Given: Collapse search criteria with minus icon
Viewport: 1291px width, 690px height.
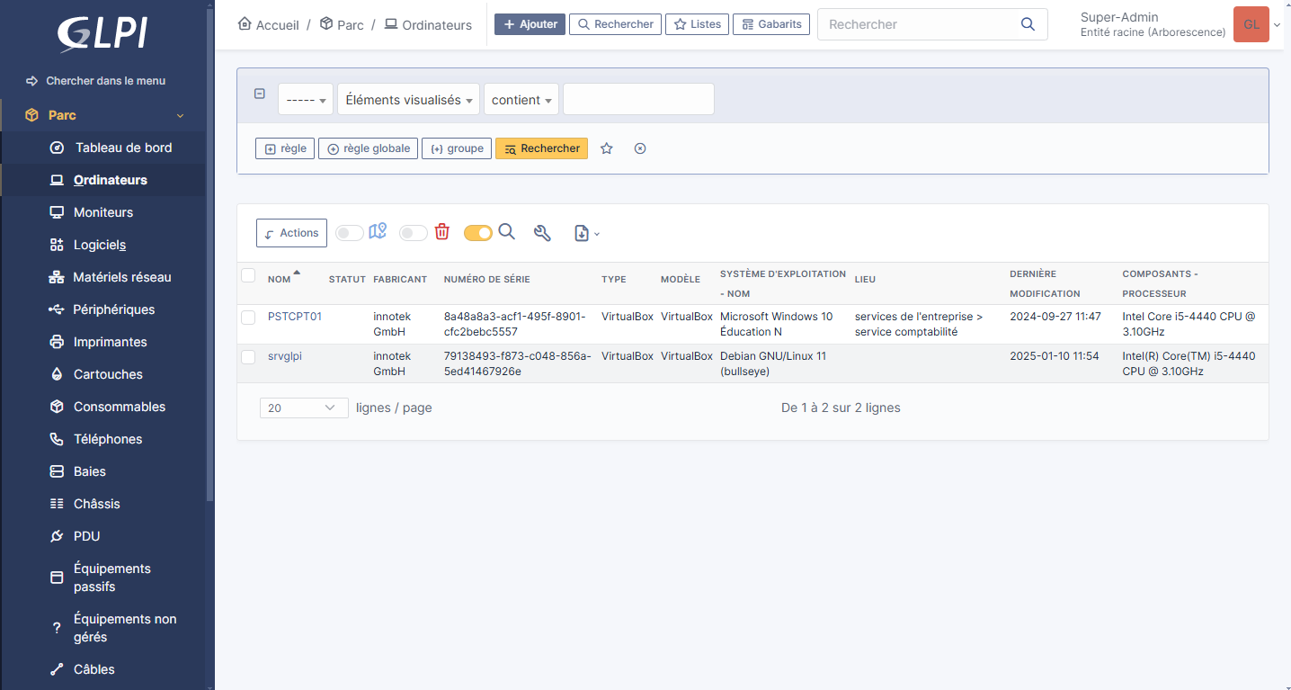Looking at the screenshot, I should coord(260,94).
